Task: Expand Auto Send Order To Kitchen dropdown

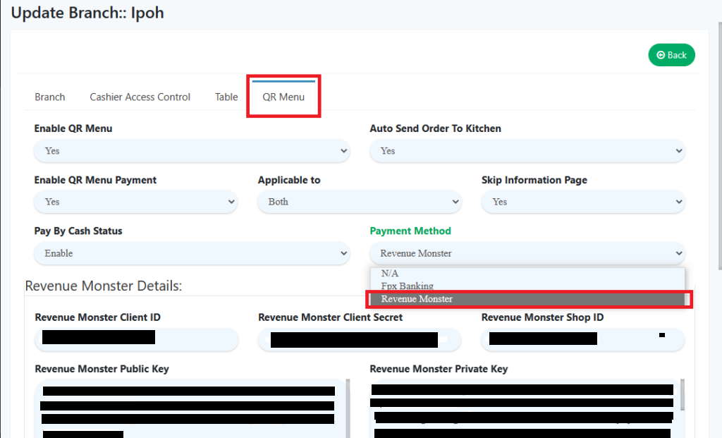Action: 527,151
